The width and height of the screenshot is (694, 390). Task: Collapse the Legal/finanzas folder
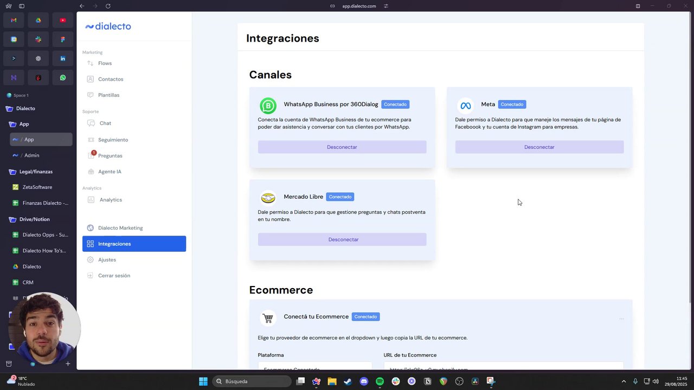tap(40, 172)
